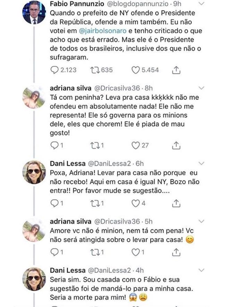
Task: Reply to adriana silva's 'Tá com peninha' tweet
Action: [x=54, y=145]
